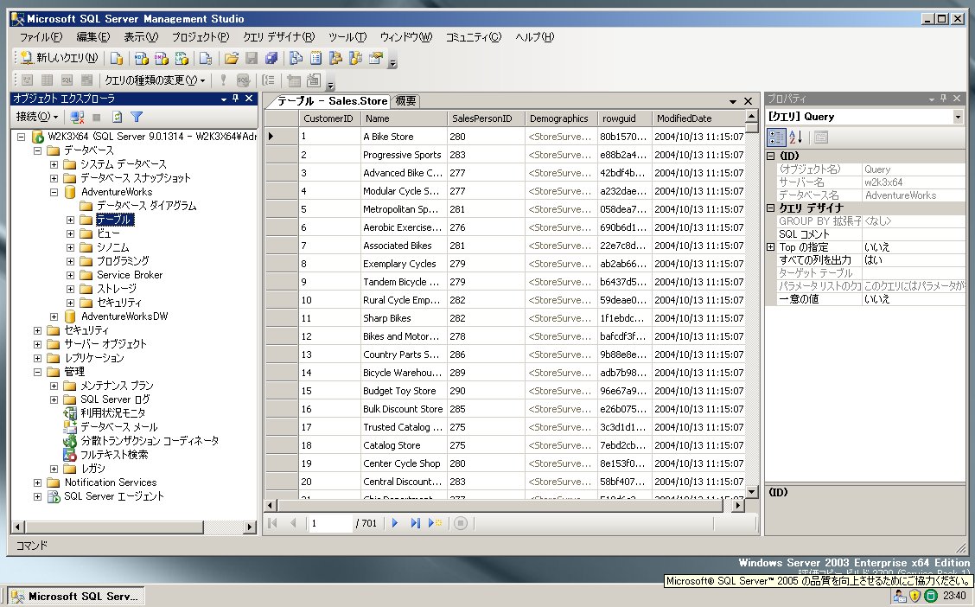Viewport: 975px width, 607px height.
Task: Open the 表示 menu
Action: coord(141,36)
